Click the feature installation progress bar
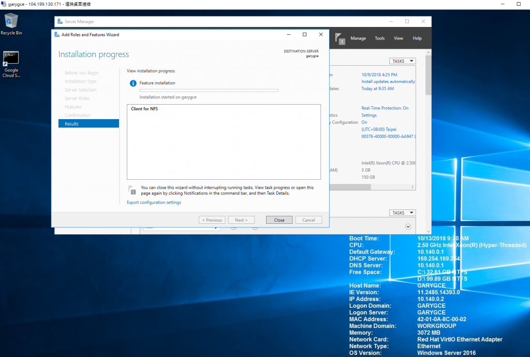 tap(209, 90)
